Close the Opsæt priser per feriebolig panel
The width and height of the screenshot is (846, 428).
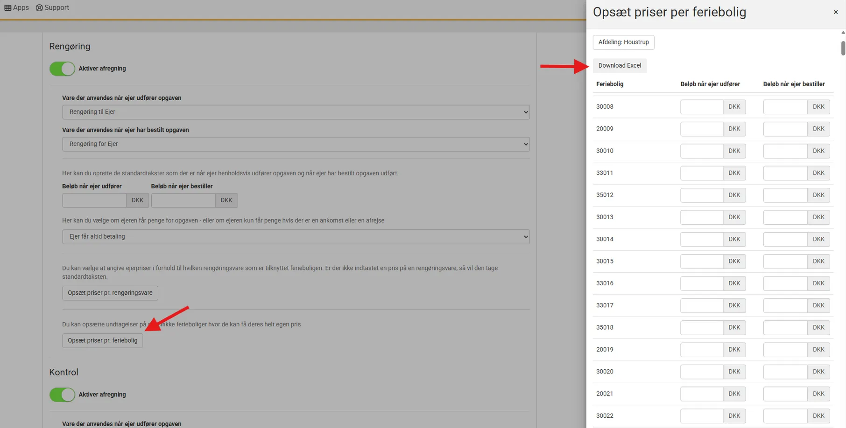[835, 12]
